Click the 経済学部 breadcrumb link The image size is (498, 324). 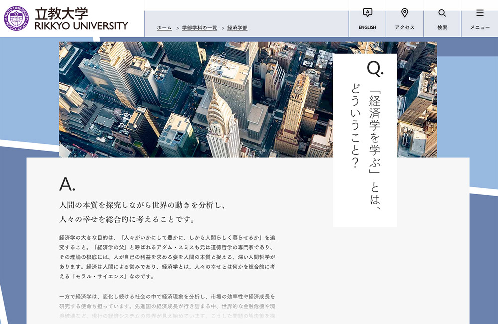(237, 28)
